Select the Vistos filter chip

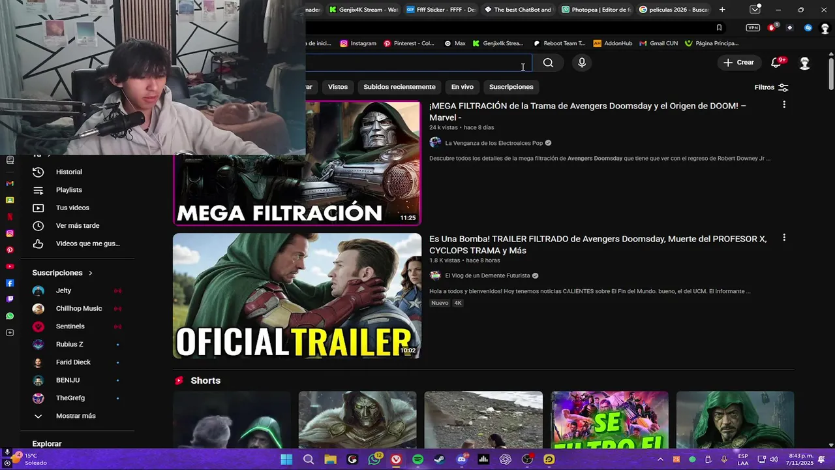338,87
